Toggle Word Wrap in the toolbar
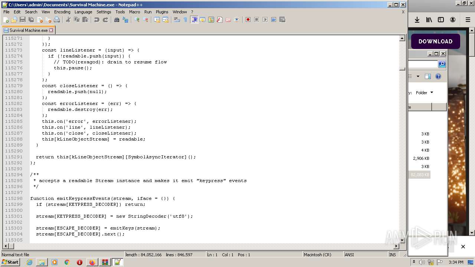This screenshot has height=267, width=475. (x=177, y=20)
